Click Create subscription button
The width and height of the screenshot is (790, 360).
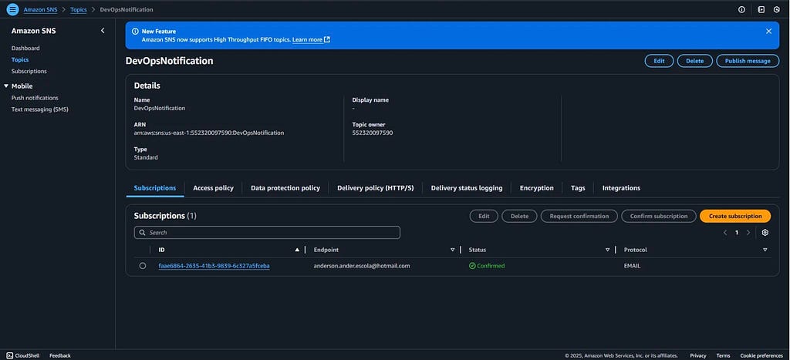click(735, 216)
